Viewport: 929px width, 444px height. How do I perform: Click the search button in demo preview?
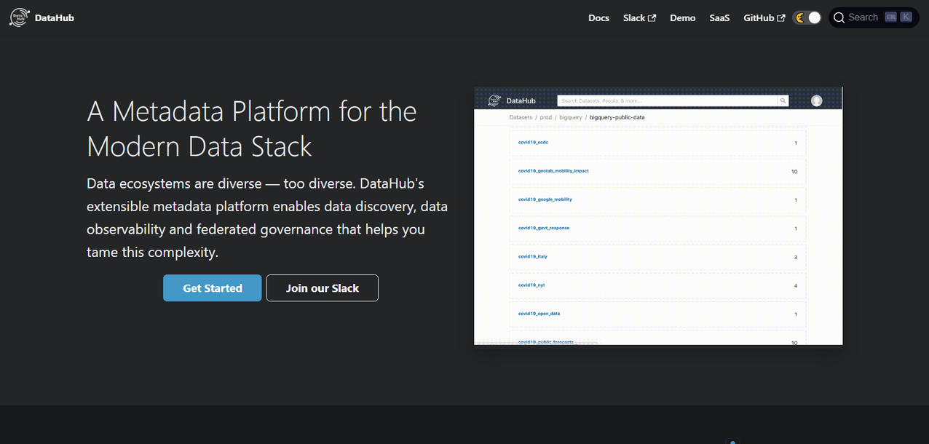[783, 100]
